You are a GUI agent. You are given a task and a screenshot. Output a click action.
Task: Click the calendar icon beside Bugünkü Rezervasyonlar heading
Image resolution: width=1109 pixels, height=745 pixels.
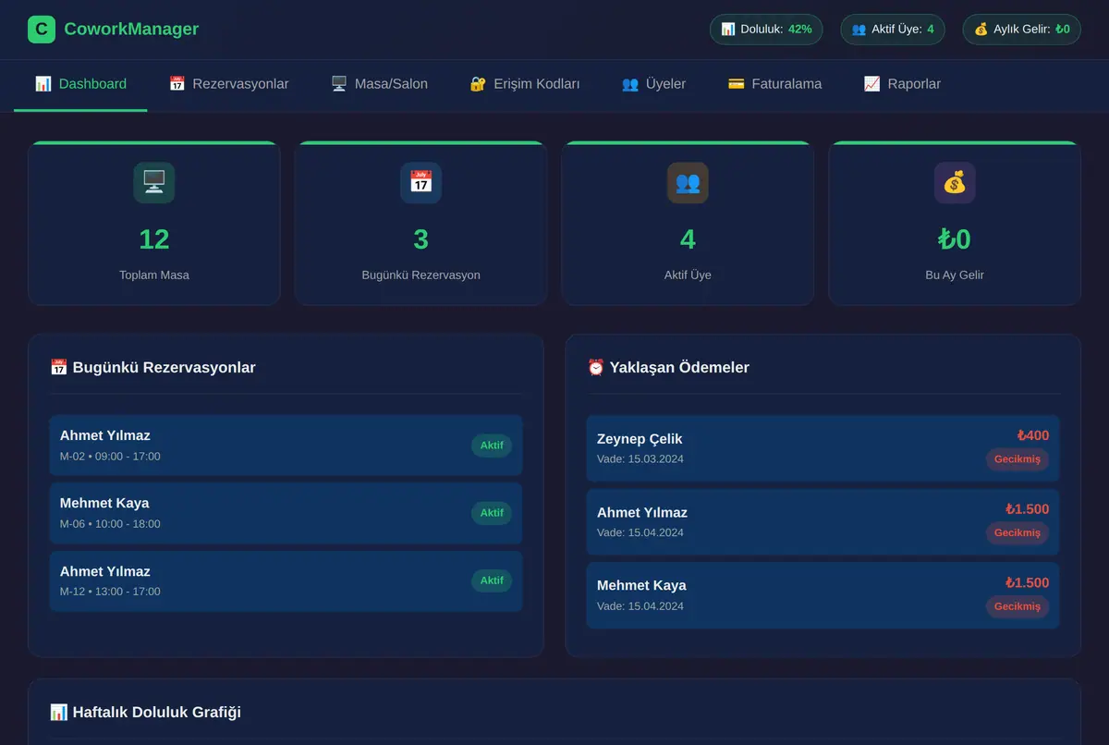[59, 367]
